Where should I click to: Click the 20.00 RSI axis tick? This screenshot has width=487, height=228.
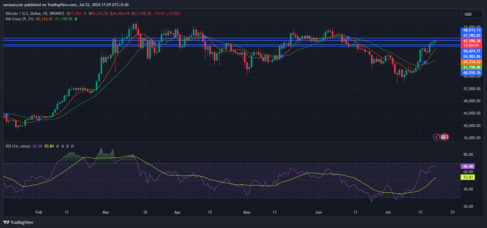click(469, 207)
